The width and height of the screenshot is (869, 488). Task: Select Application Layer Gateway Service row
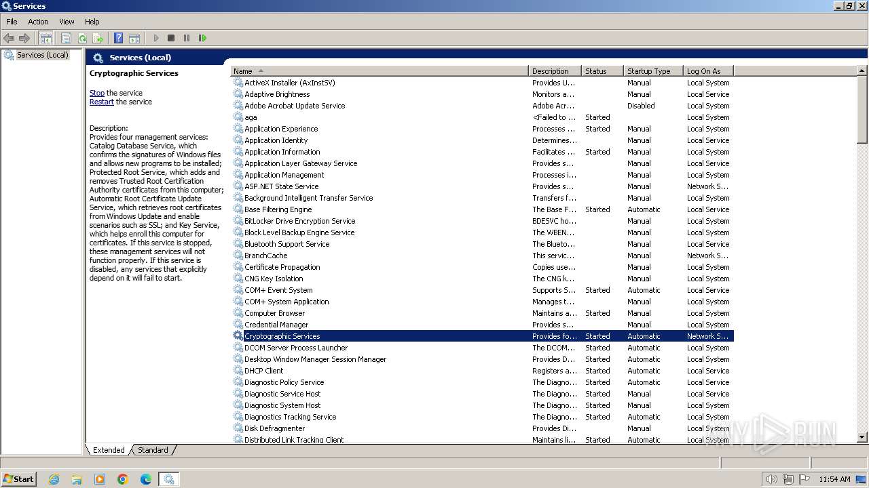point(482,163)
